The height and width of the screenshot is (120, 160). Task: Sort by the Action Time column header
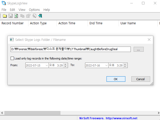72,23
